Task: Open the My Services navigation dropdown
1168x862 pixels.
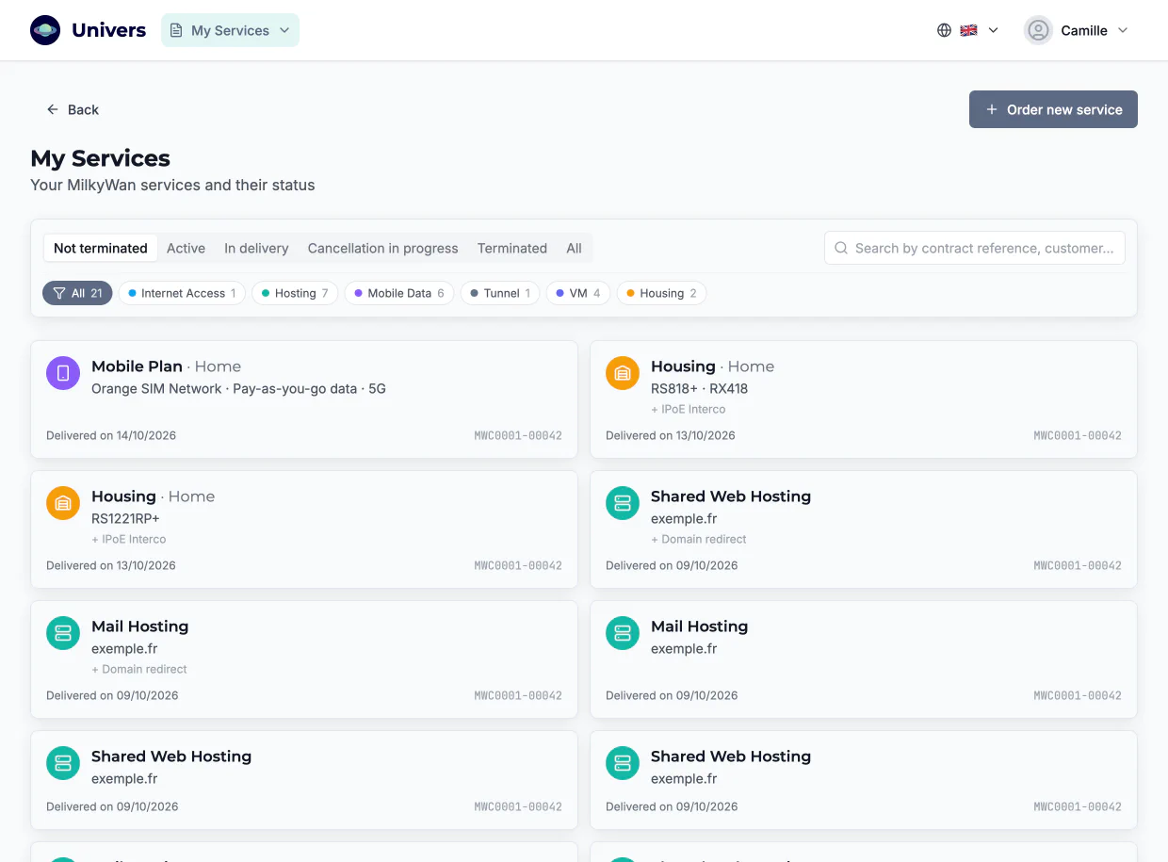Action: click(230, 30)
